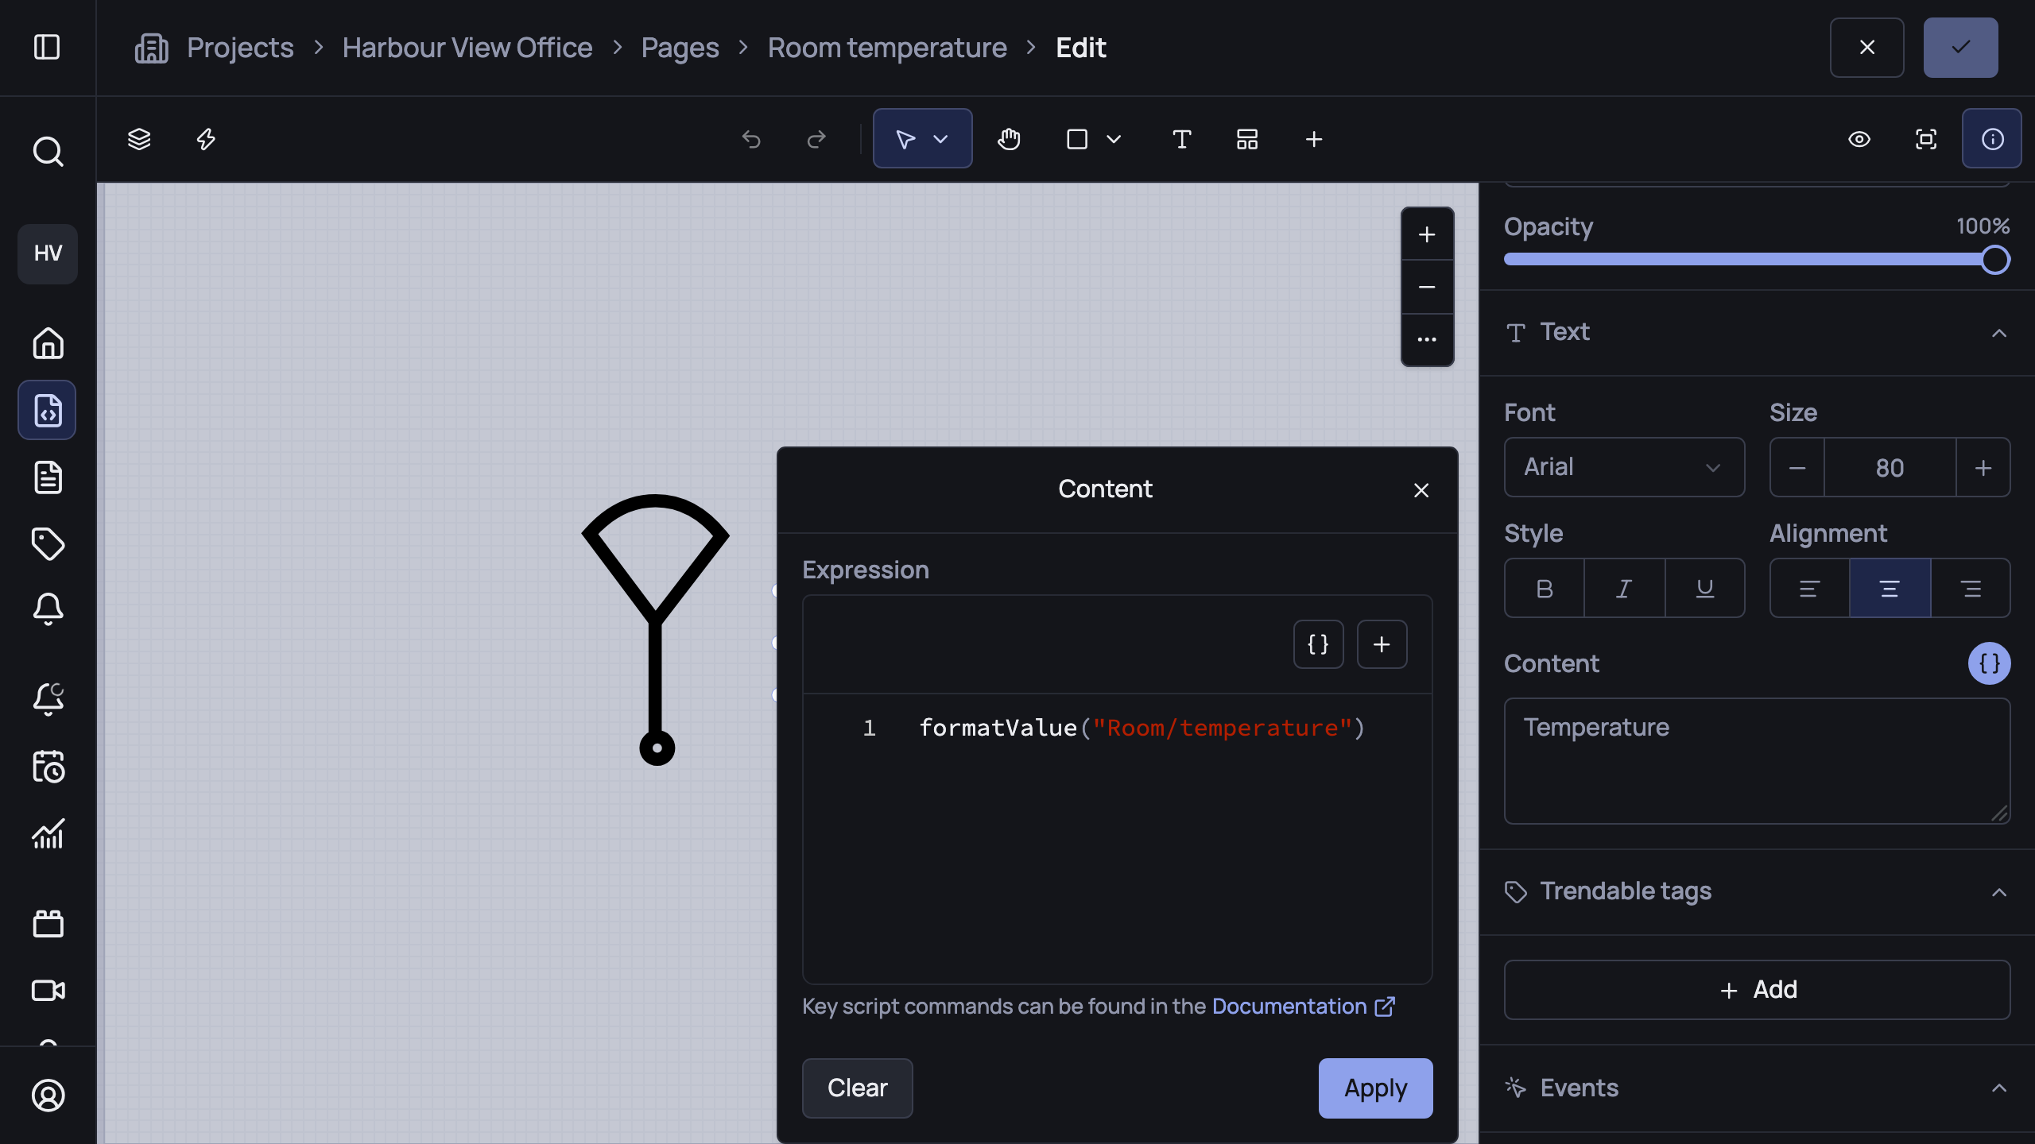Click Add under Trendable tags

pyautogui.click(x=1757, y=990)
